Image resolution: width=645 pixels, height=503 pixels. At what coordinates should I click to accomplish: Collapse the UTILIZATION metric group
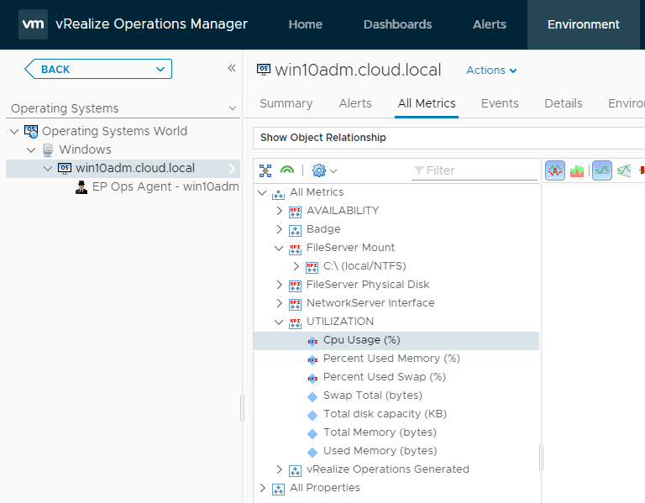click(280, 322)
